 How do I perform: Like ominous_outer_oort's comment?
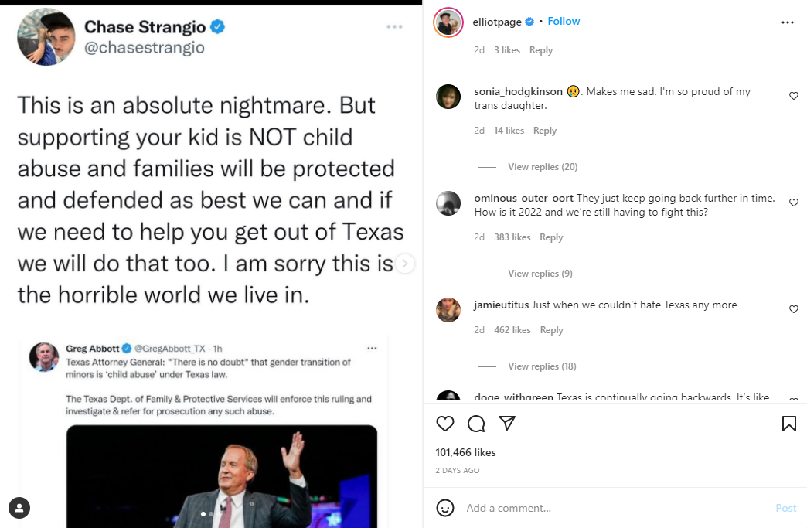tap(793, 203)
